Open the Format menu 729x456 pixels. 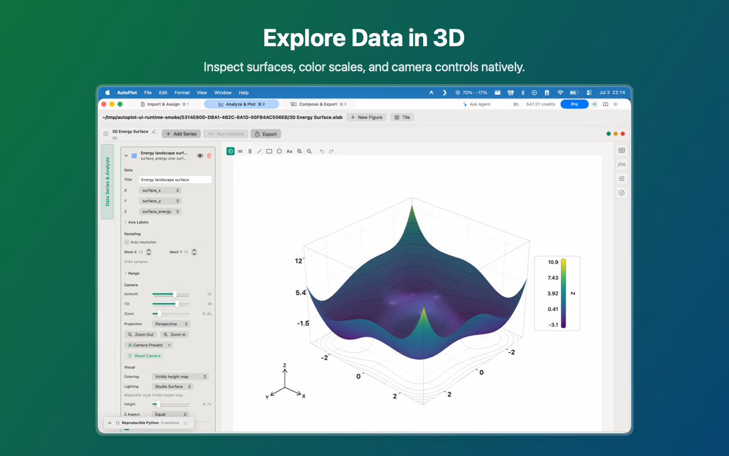182,92
